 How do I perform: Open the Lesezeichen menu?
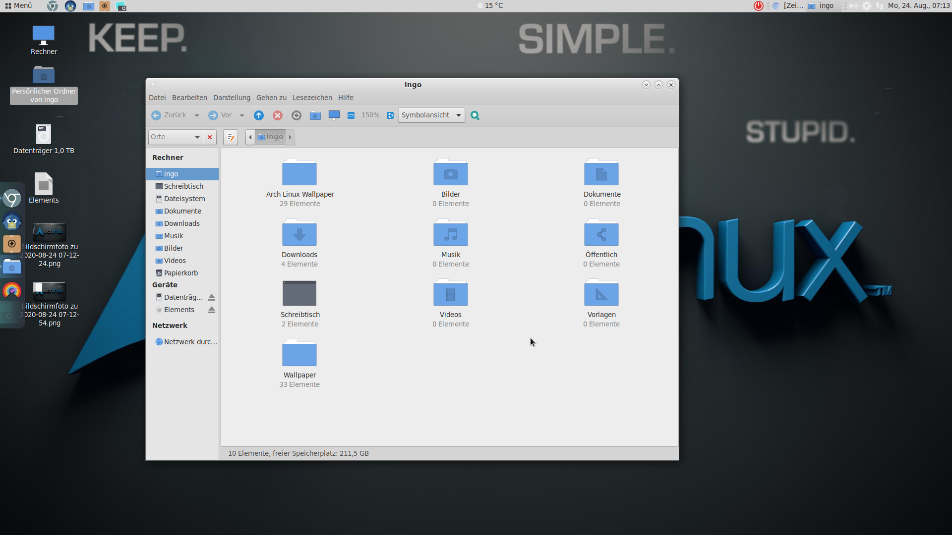click(312, 98)
